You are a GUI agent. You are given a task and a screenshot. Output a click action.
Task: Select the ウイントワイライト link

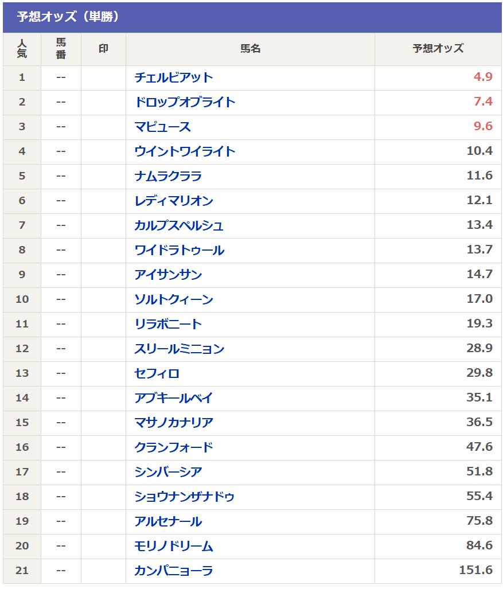185,151
